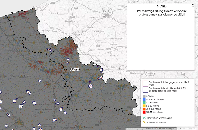Click the blue Moins de 3 Mbit/s swatch

(144, 99)
